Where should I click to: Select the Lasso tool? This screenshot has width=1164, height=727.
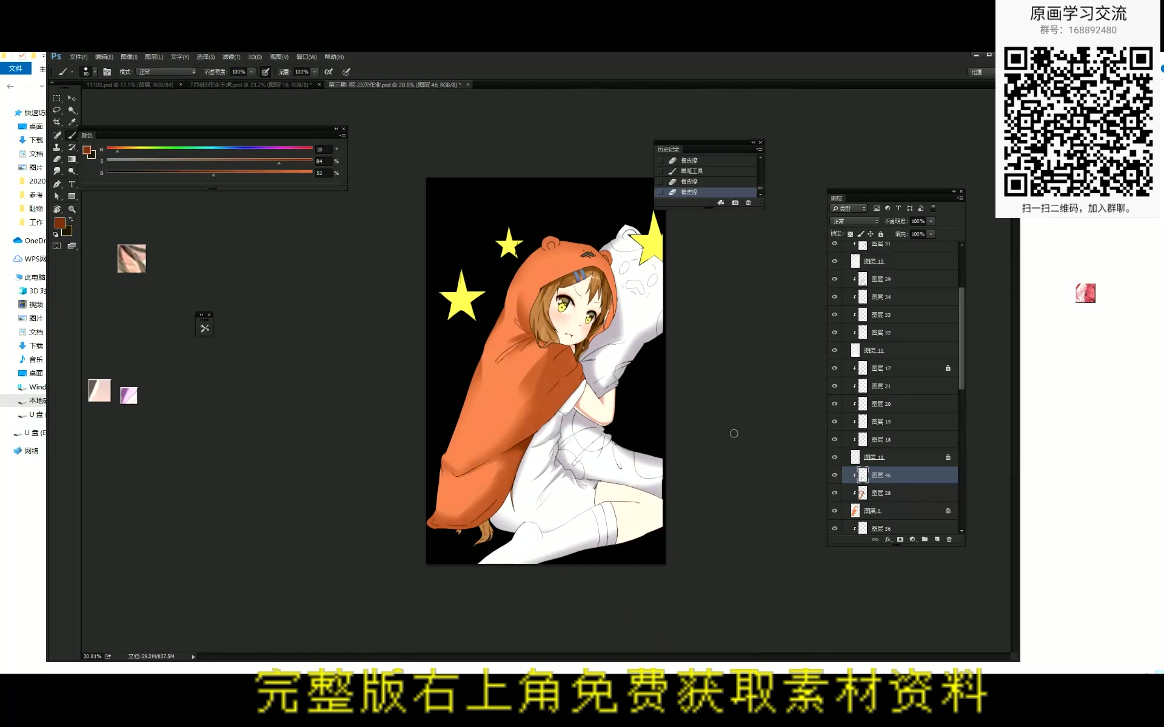point(58,110)
